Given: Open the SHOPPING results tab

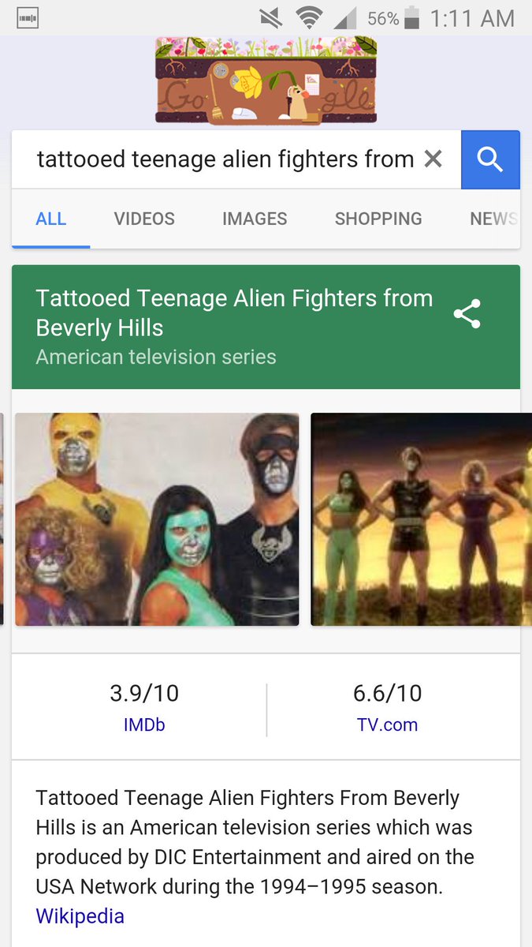Looking at the screenshot, I should coord(378,219).
